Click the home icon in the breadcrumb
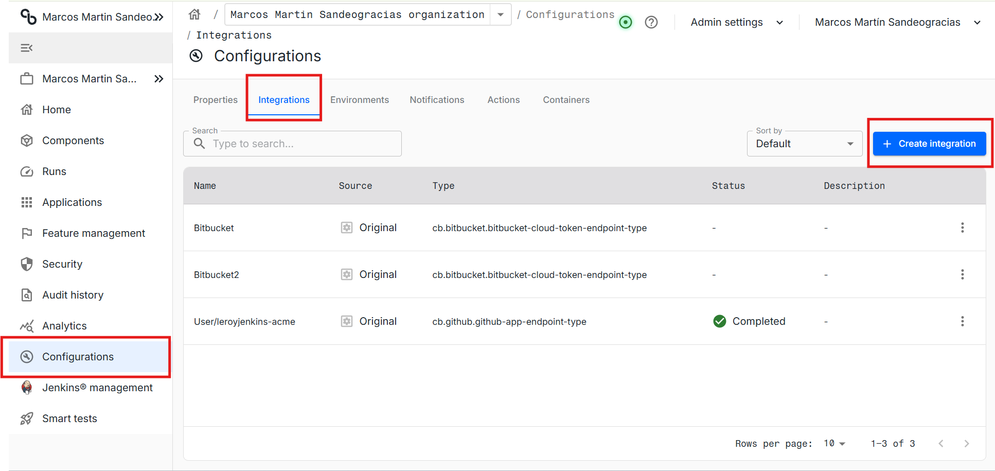Screen dimensions: 995x471 (194, 14)
